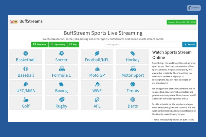Click the motorcycle icon for Moto GP

point(97,69)
